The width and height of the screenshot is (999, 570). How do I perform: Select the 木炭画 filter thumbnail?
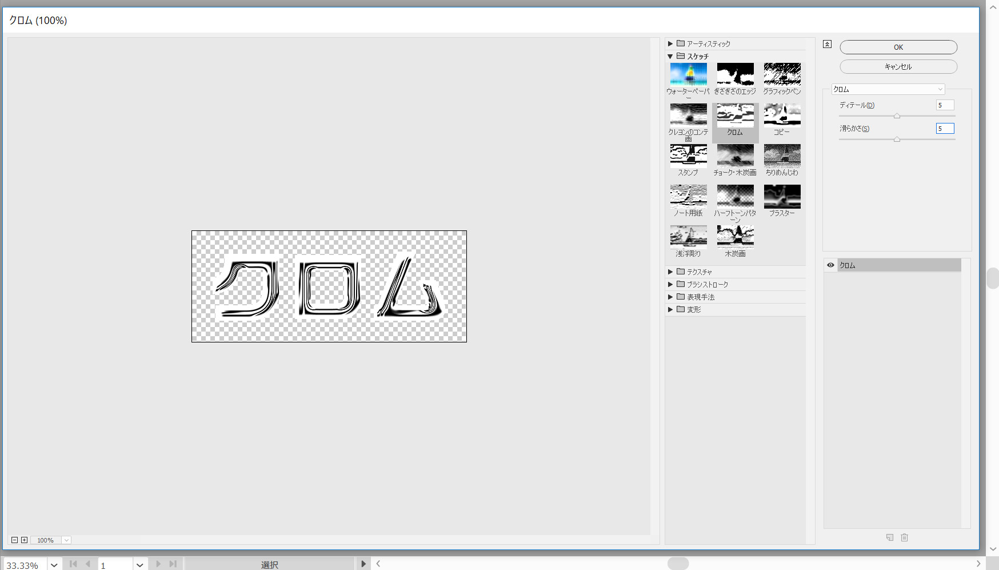coord(735,237)
